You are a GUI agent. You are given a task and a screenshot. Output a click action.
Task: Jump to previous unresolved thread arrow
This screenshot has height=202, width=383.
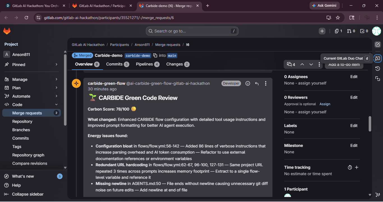click(x=302, y=64)
